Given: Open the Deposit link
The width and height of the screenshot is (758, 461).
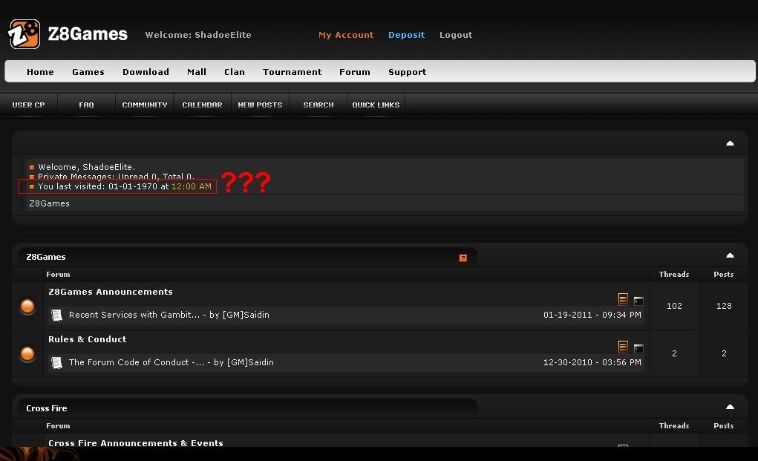Looking at the screenshot, I should (406, 35).
